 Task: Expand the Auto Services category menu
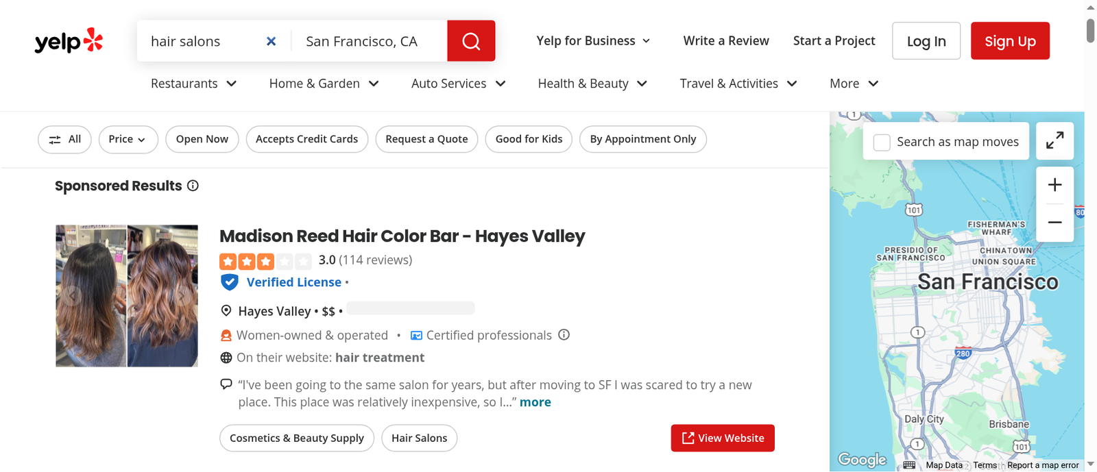pyautogui.click(x=459, y=84)
